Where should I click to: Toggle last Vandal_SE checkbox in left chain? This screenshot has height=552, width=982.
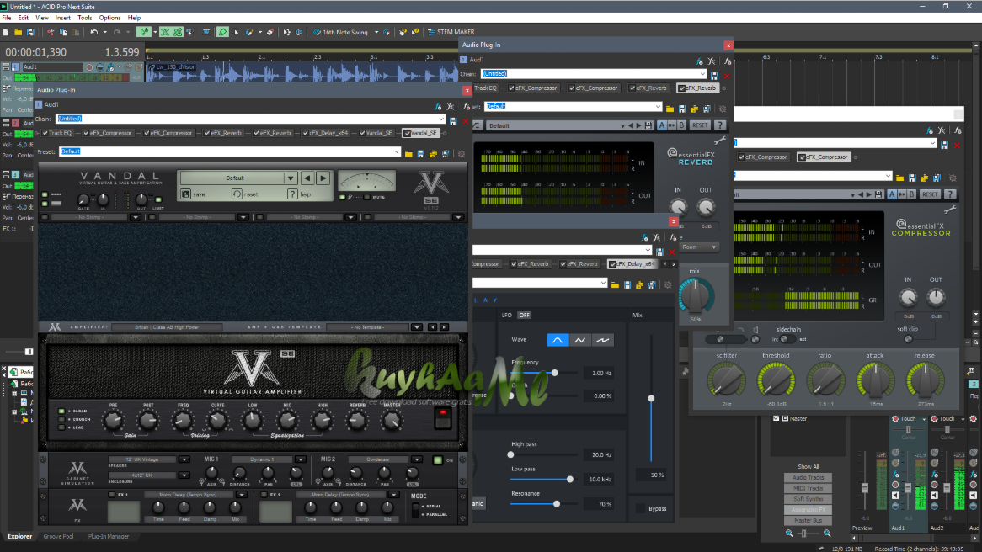tap(408, 133)
